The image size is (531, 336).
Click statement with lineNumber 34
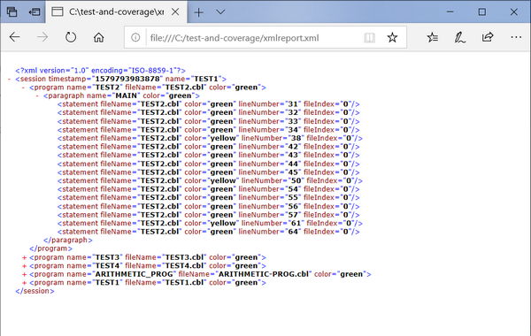(x=208, y=130)
